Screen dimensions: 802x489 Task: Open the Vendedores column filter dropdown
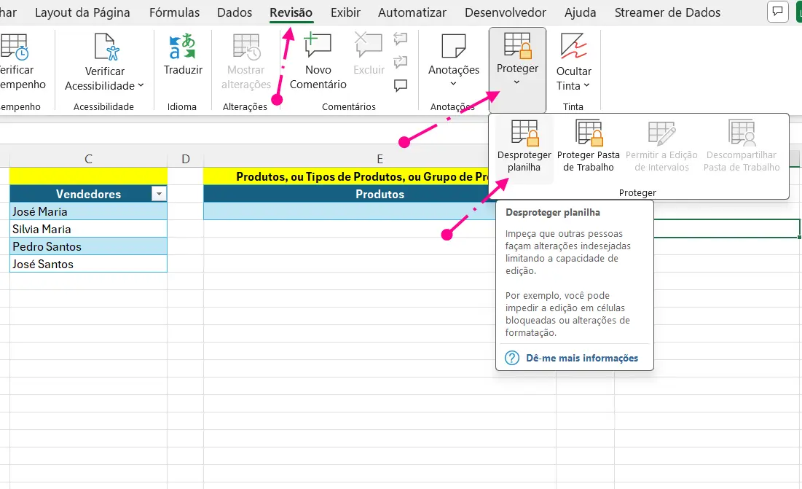pos(160,194)
